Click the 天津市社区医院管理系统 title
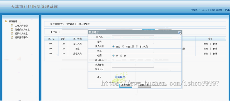The width and height of the screenshot is (230, 101). (34, 7)
